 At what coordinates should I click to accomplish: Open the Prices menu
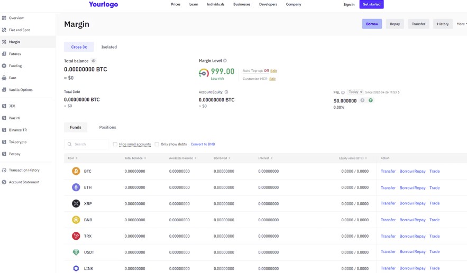[x=176, y=4]
